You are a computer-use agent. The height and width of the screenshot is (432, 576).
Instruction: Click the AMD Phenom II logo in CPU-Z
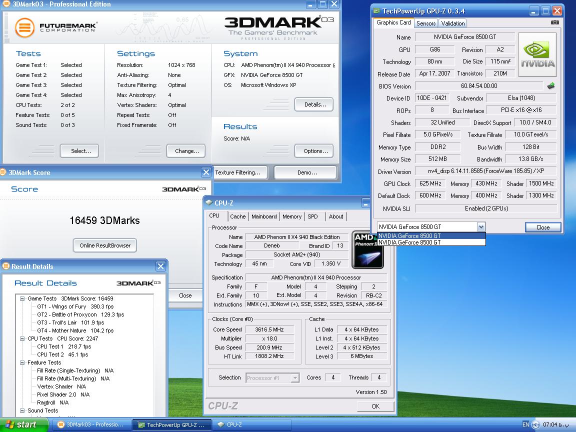(367, 250)
